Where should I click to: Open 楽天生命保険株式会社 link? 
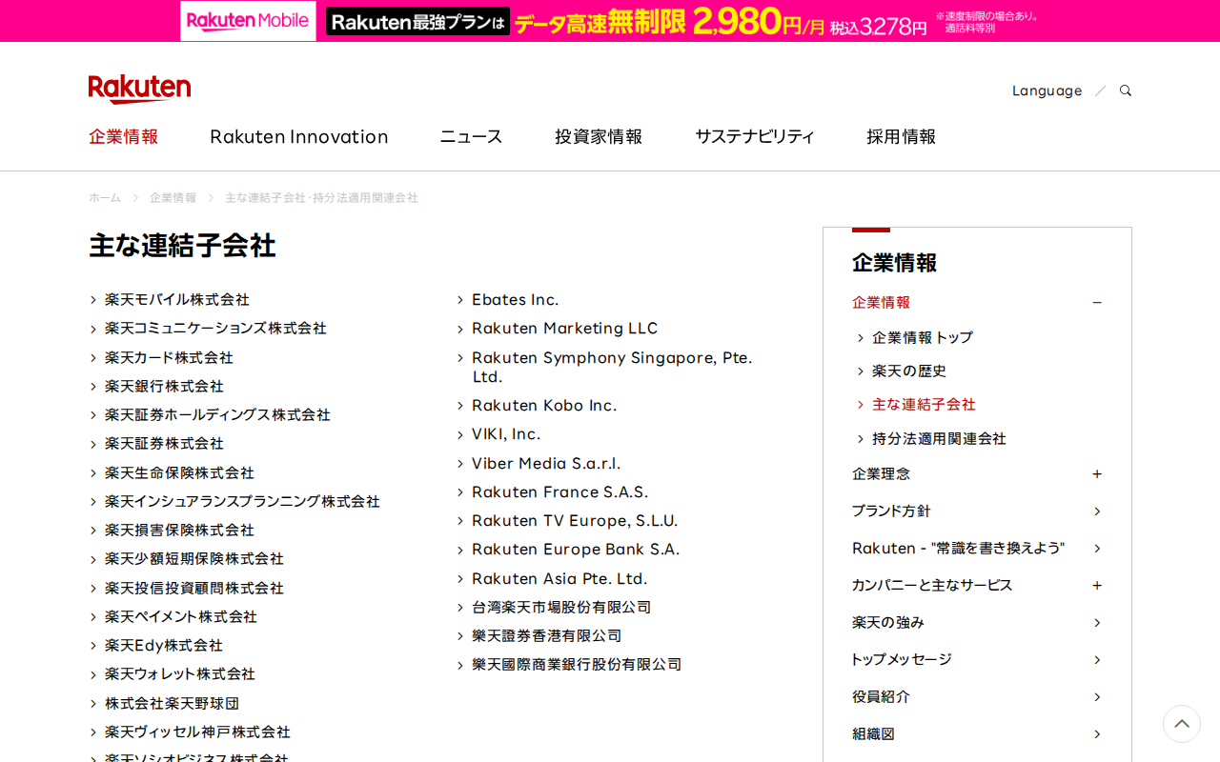pos(179,472)
